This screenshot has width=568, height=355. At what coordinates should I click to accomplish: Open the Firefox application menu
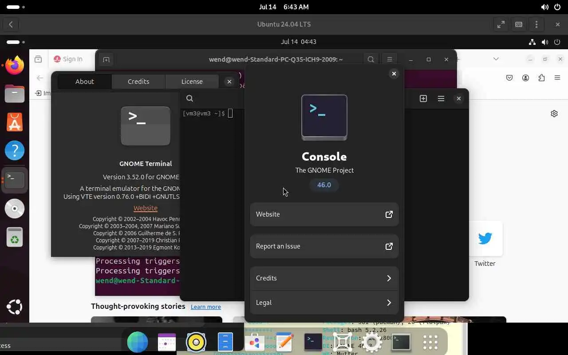[x=557, y=78]
